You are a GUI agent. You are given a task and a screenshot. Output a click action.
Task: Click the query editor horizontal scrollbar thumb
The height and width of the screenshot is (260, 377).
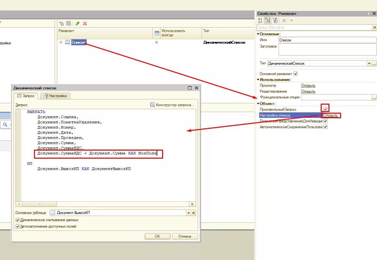[x=40, y=204]
